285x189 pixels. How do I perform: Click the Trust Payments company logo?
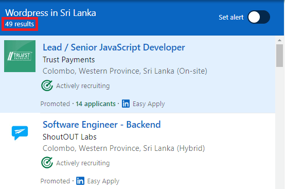20,56
